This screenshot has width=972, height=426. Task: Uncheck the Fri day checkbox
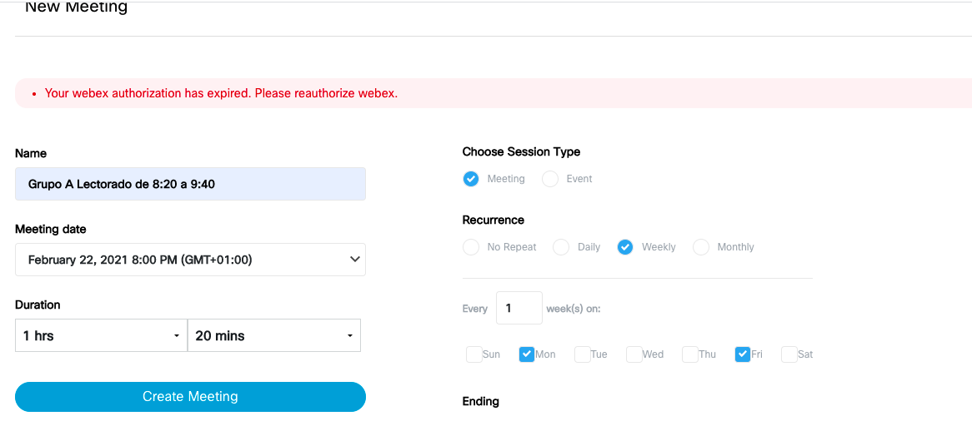tap(743, 354)
